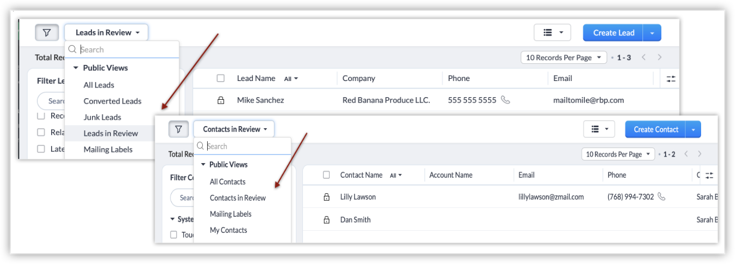Select Converted Leads view
The image size is (735, 264).
[112, 101]
